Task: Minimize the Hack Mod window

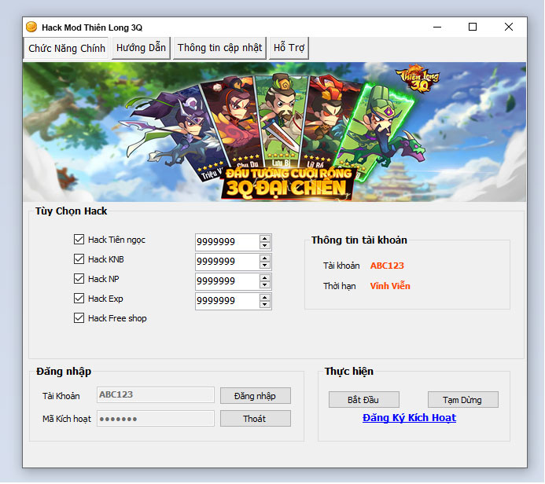Action: coord(437,27)
